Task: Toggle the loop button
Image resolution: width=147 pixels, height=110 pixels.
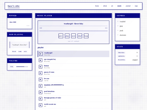Action: 86,36
